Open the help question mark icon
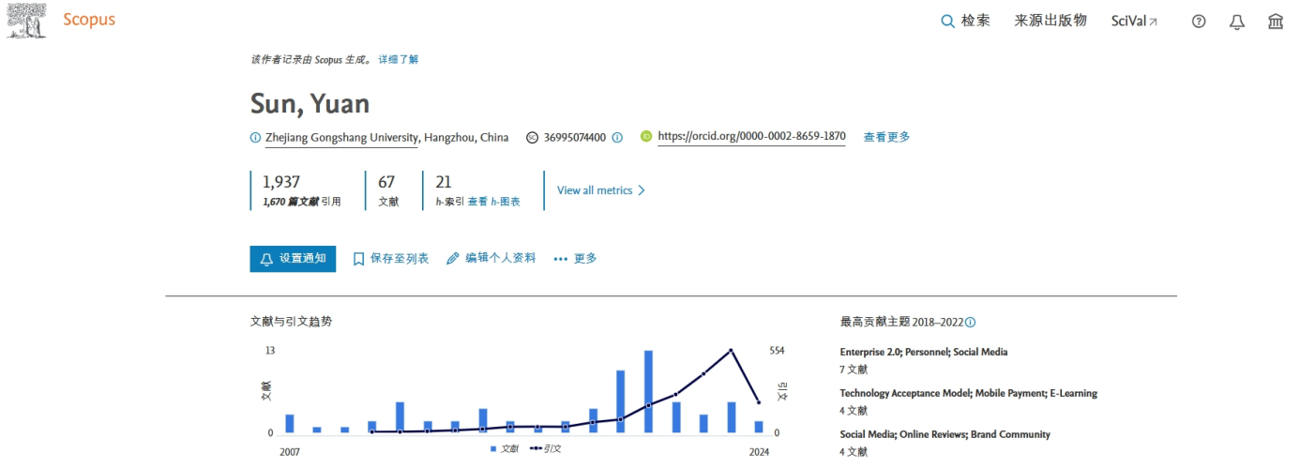The image size is (1300, 468). [x=1199, y=22]
